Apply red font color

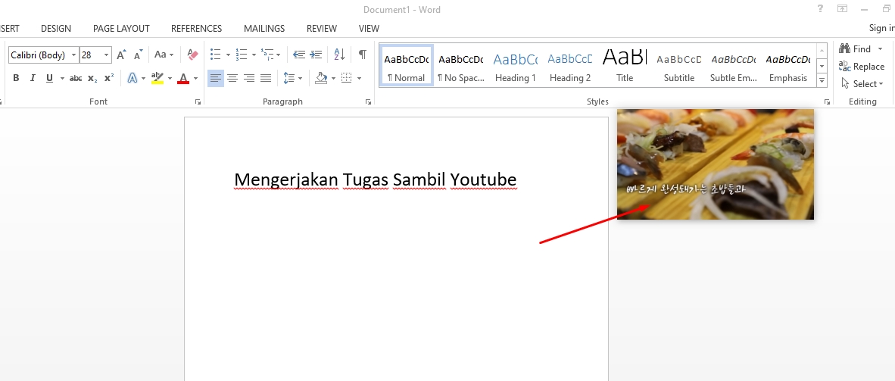coord(183,78)
